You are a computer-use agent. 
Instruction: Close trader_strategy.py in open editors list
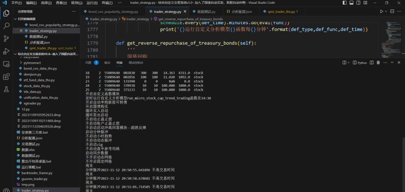coord(21,31)
